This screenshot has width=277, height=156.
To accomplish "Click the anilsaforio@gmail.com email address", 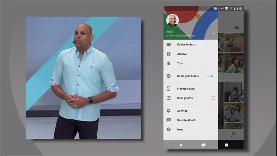I will (x=180, y=35).
